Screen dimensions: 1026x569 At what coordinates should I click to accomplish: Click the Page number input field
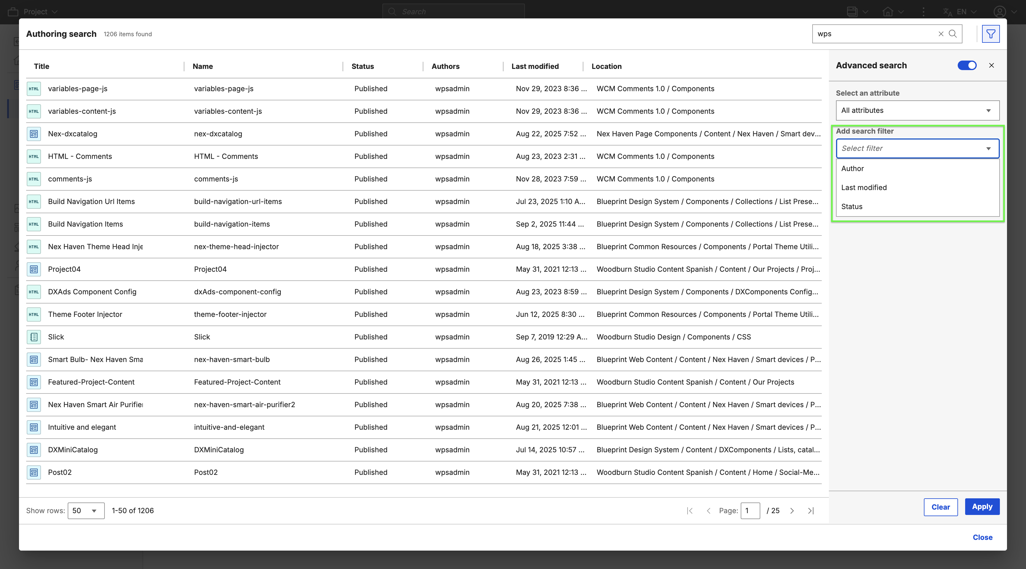coord(750,511)
